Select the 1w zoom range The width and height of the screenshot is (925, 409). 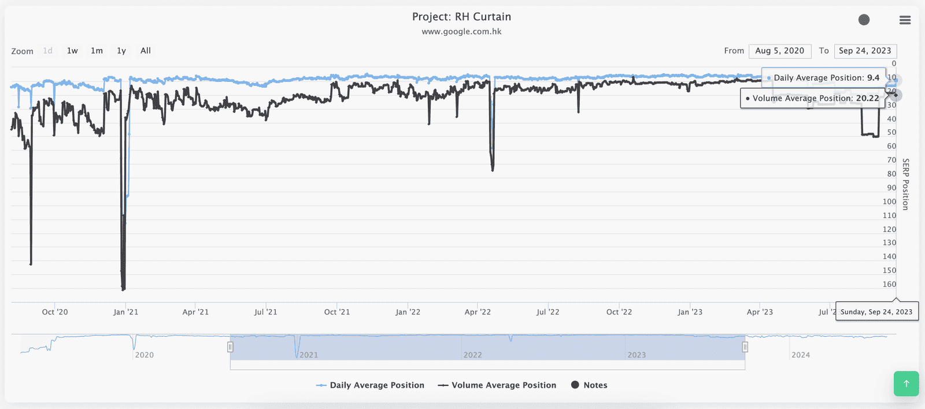tap(72, 51)
